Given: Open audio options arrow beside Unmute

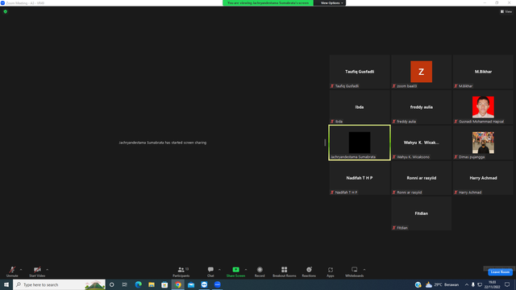Looking at the screenshot, I should coord(21,270).
